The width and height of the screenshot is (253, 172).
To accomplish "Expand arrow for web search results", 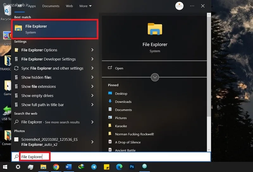I will (92, 122).
